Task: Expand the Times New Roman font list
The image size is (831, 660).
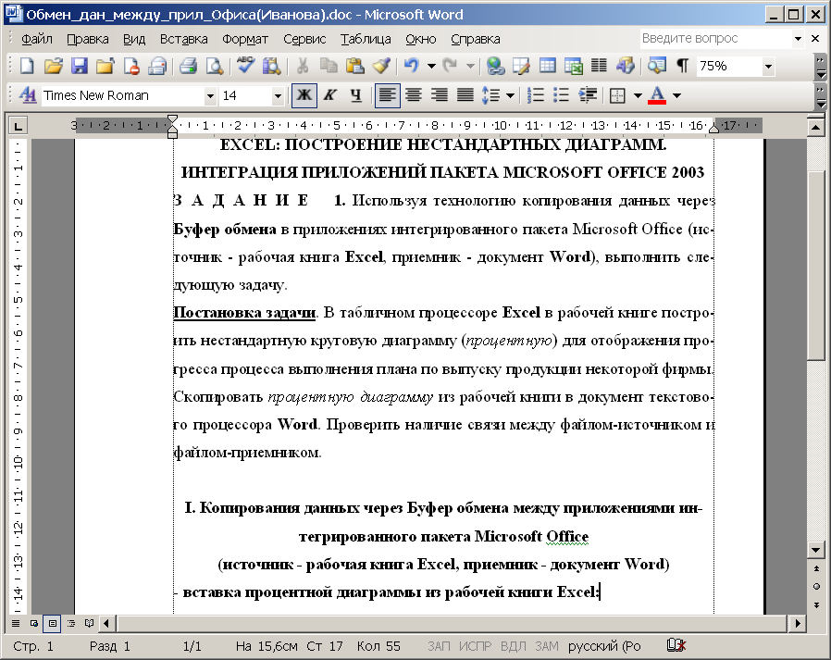Action: pos(210,96)
